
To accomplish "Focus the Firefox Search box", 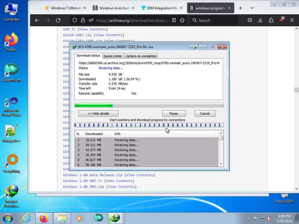I will 213,20.
